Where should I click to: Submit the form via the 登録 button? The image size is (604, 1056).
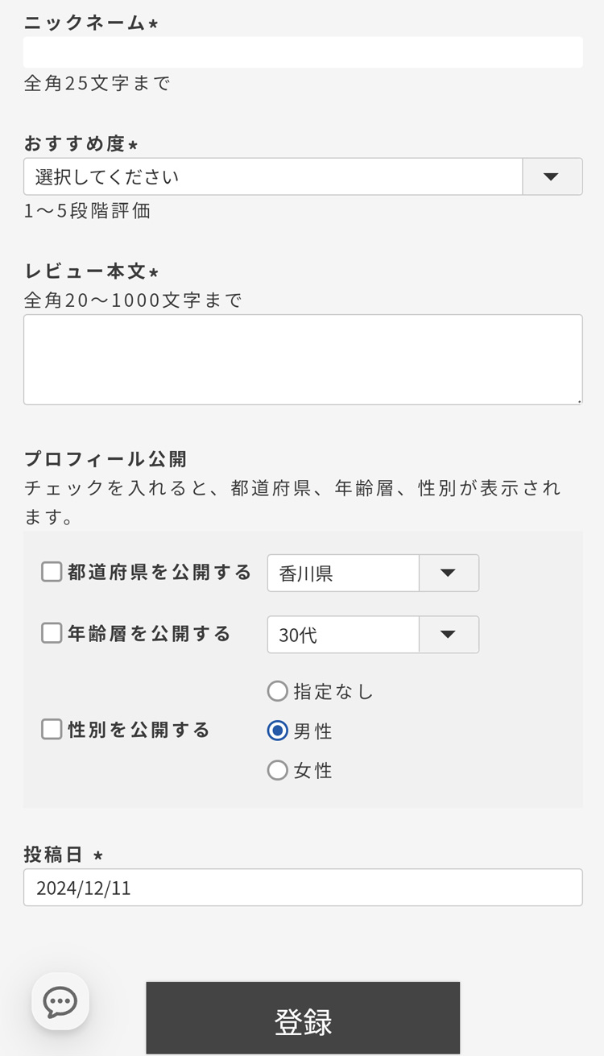[x=302, y=1018]
